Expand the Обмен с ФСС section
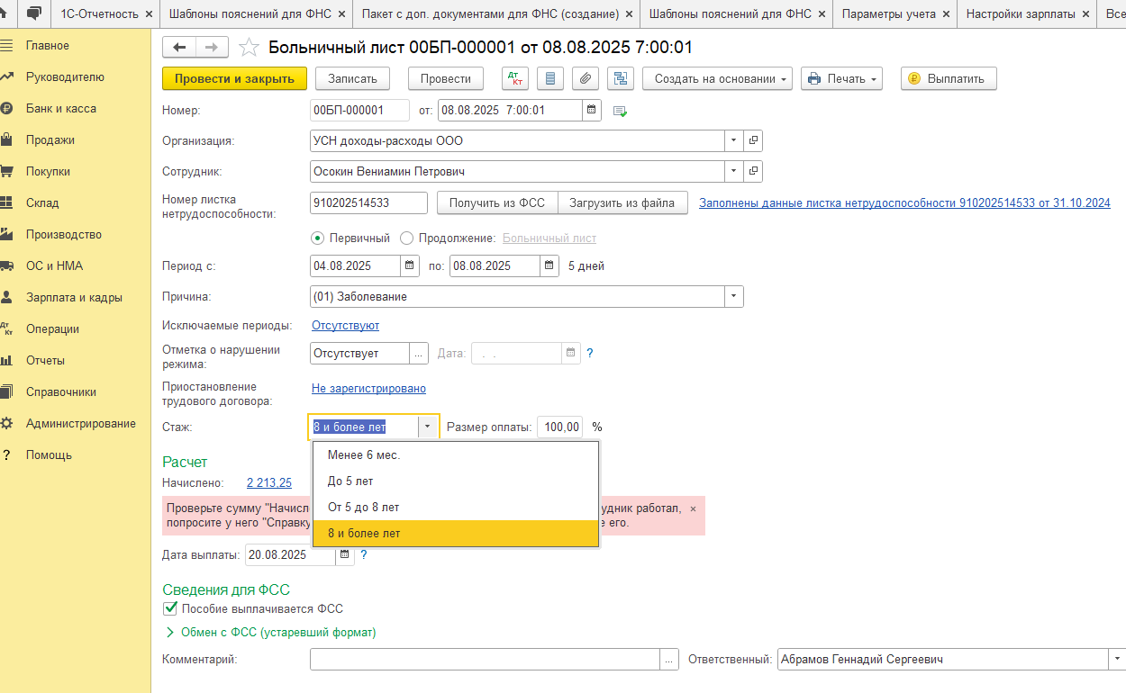The width and height of the screenshot is (1126, 693). 169,633
